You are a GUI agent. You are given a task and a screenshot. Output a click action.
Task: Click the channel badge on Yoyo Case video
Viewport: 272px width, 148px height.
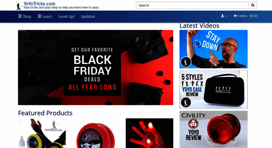click(x=186, y=103)
